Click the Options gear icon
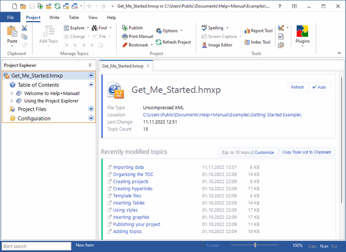The height and width of the screenshot is (252, 346). tap(158, 31)
